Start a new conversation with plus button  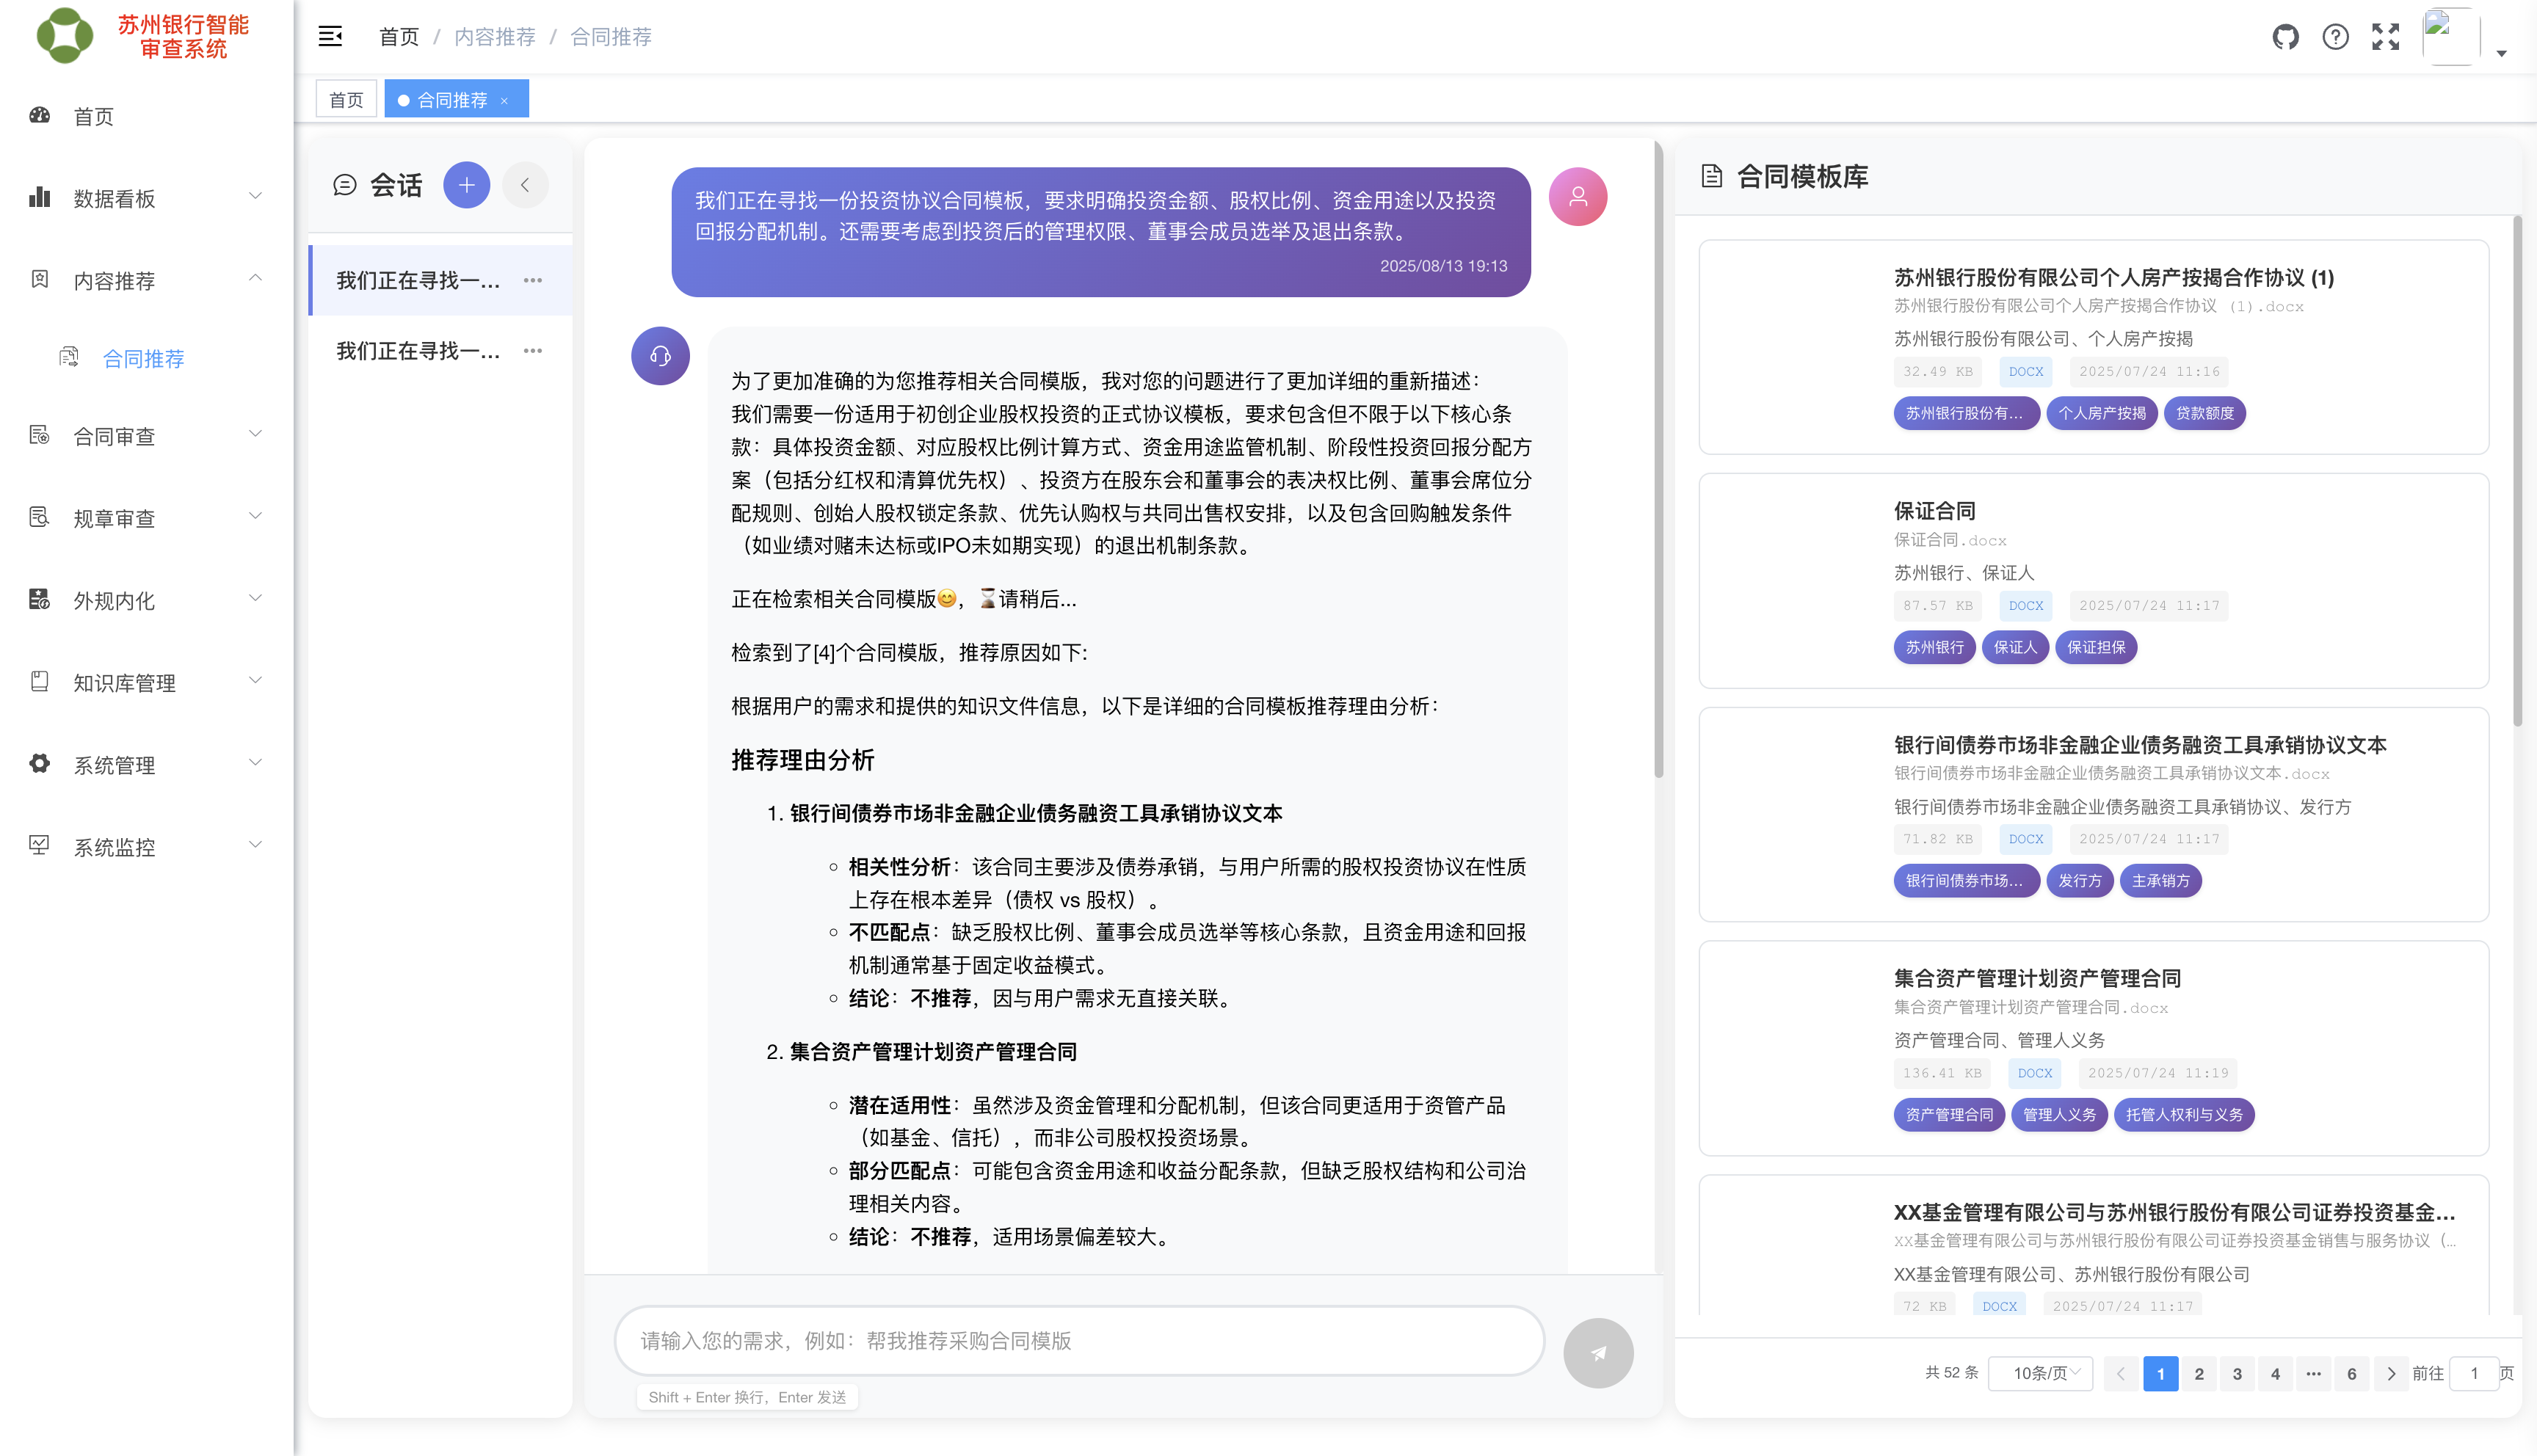(466, 185)
